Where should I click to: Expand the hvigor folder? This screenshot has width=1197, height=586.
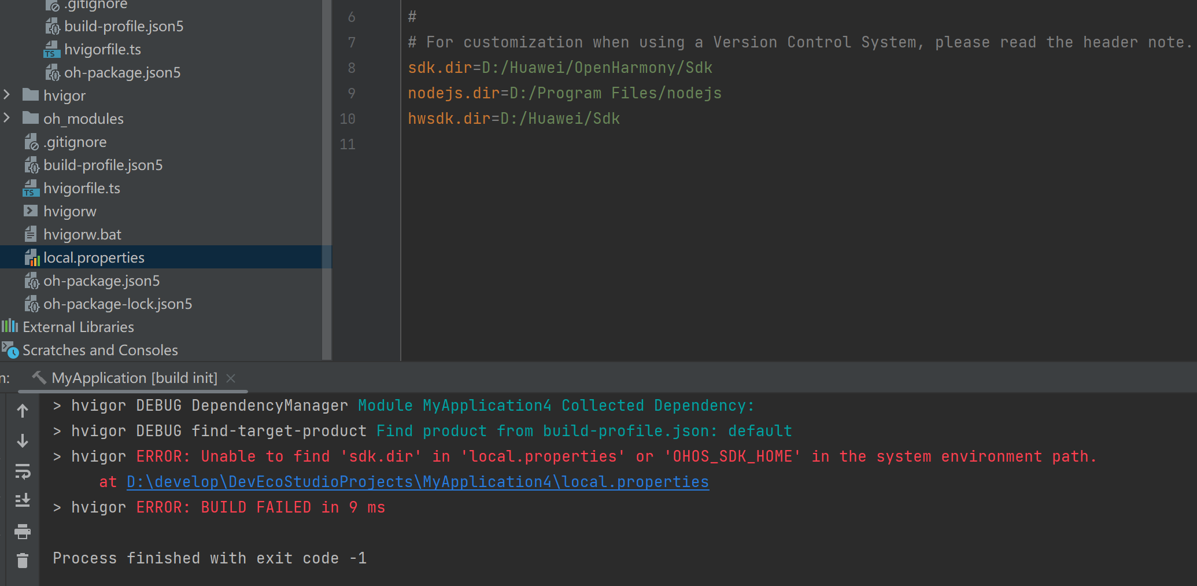(6, 95)
